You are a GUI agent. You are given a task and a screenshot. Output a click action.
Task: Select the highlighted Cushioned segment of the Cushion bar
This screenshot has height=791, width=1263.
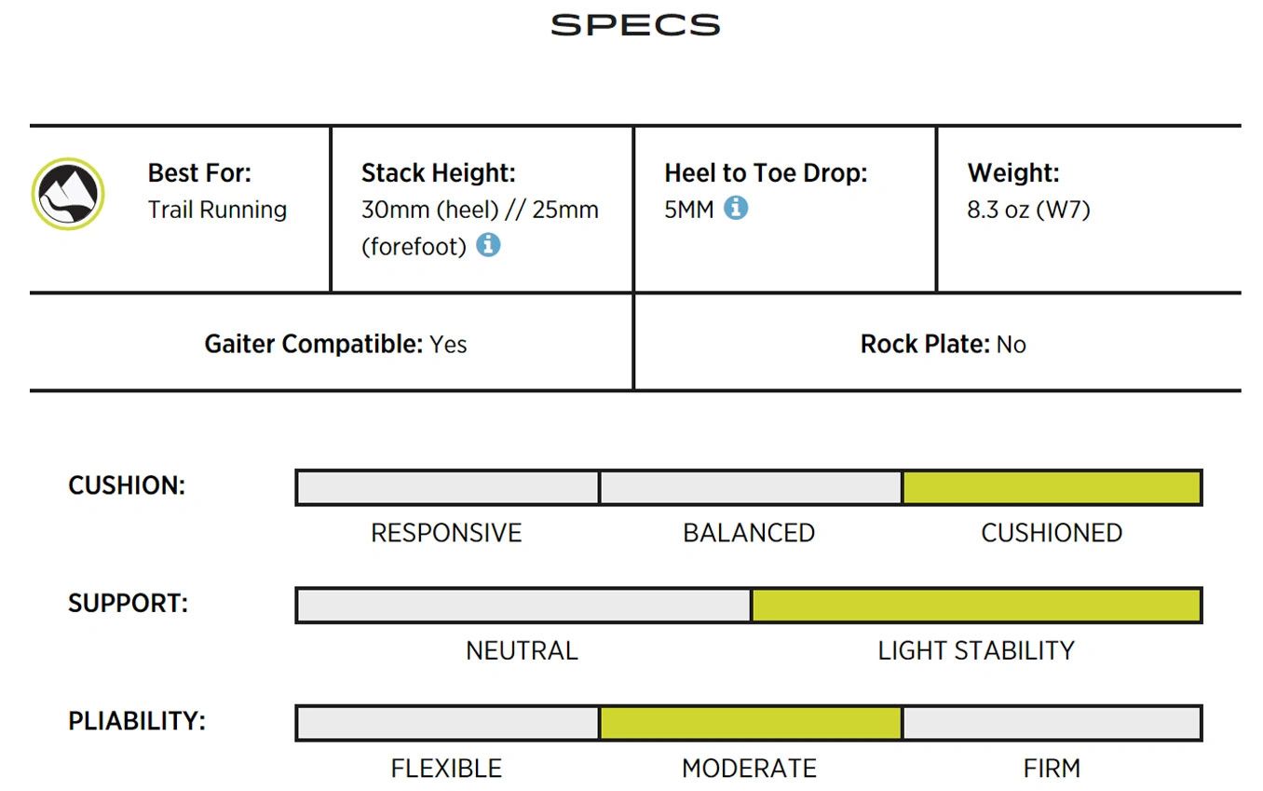(1052, 487)
